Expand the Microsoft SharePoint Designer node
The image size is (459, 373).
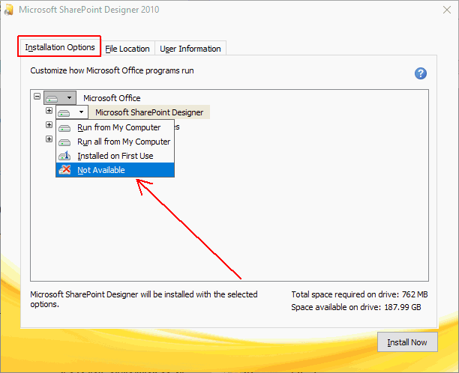pyautogui.click(x=49, y=111)
